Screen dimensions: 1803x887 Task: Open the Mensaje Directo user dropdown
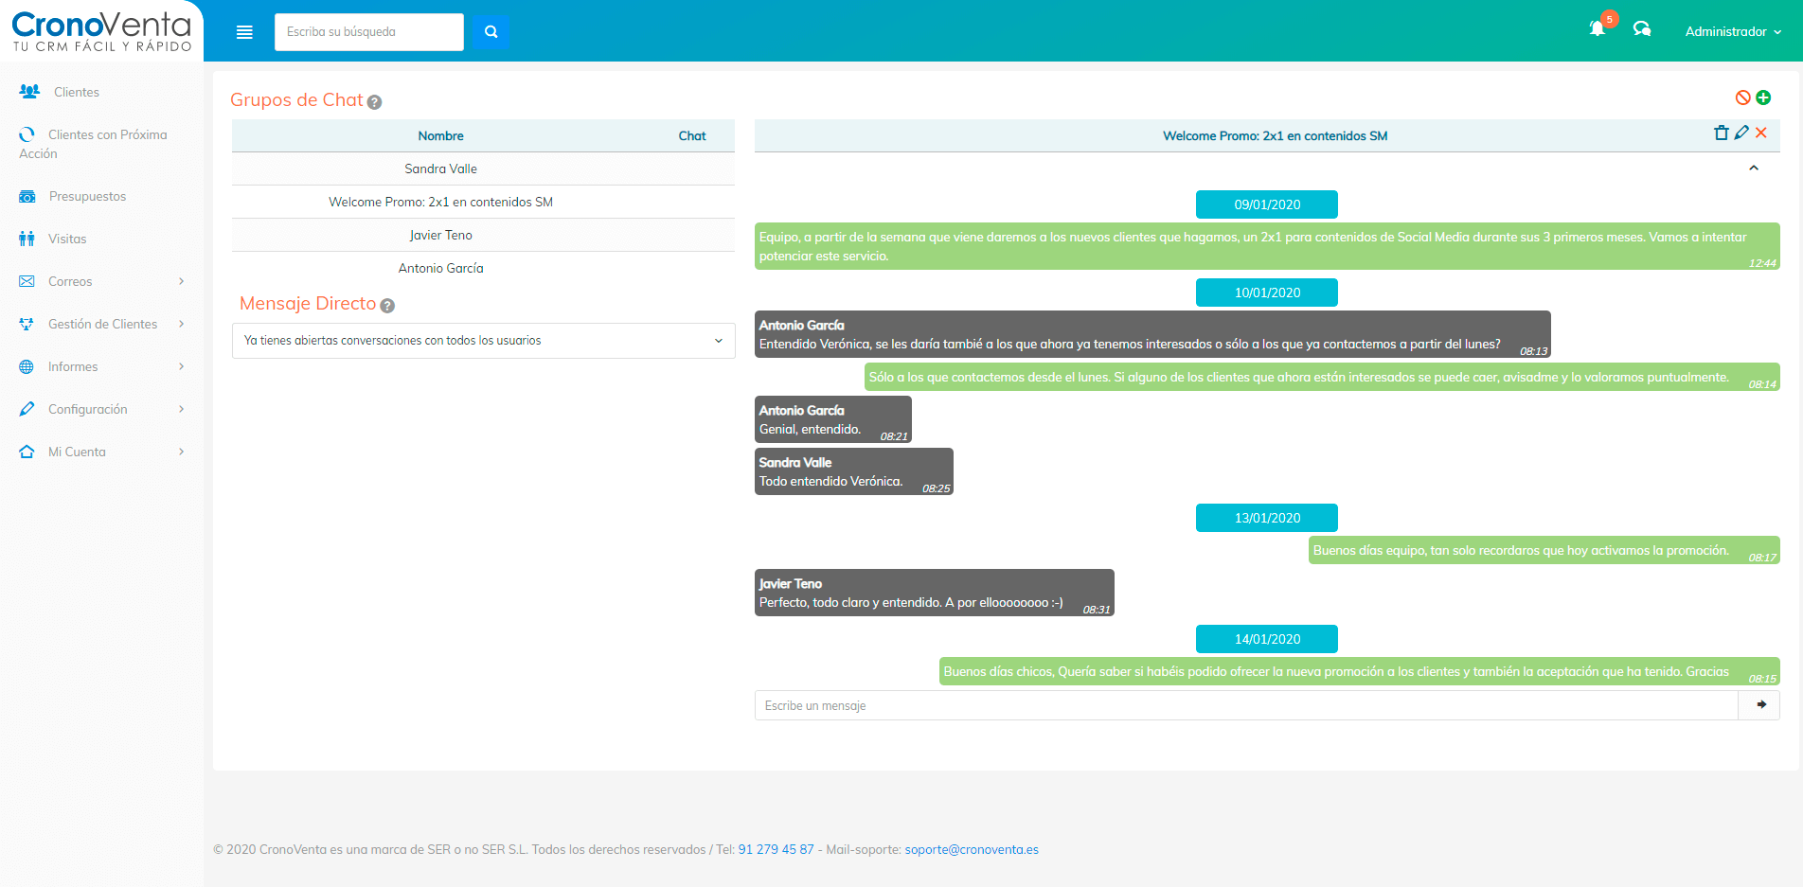point(483,341)
